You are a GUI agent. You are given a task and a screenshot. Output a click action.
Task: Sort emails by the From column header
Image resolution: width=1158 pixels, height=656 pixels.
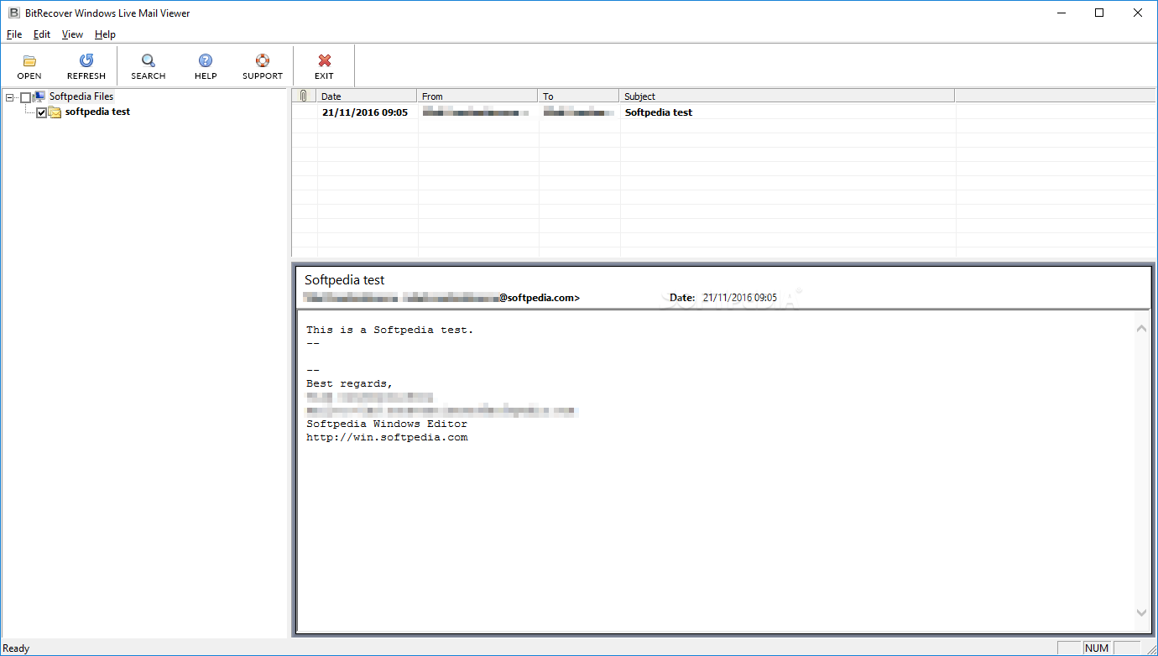477,96
